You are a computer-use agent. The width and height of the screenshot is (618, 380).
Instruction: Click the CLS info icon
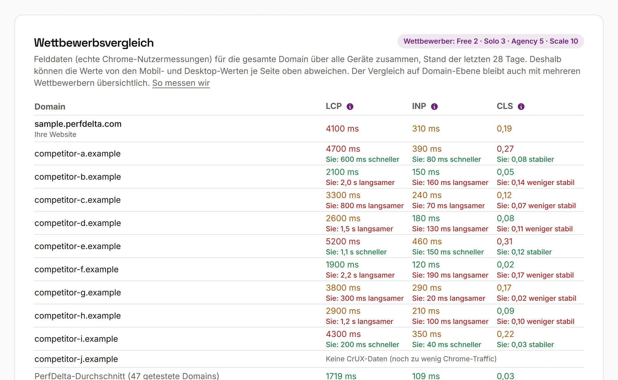(x=521, y=107)
